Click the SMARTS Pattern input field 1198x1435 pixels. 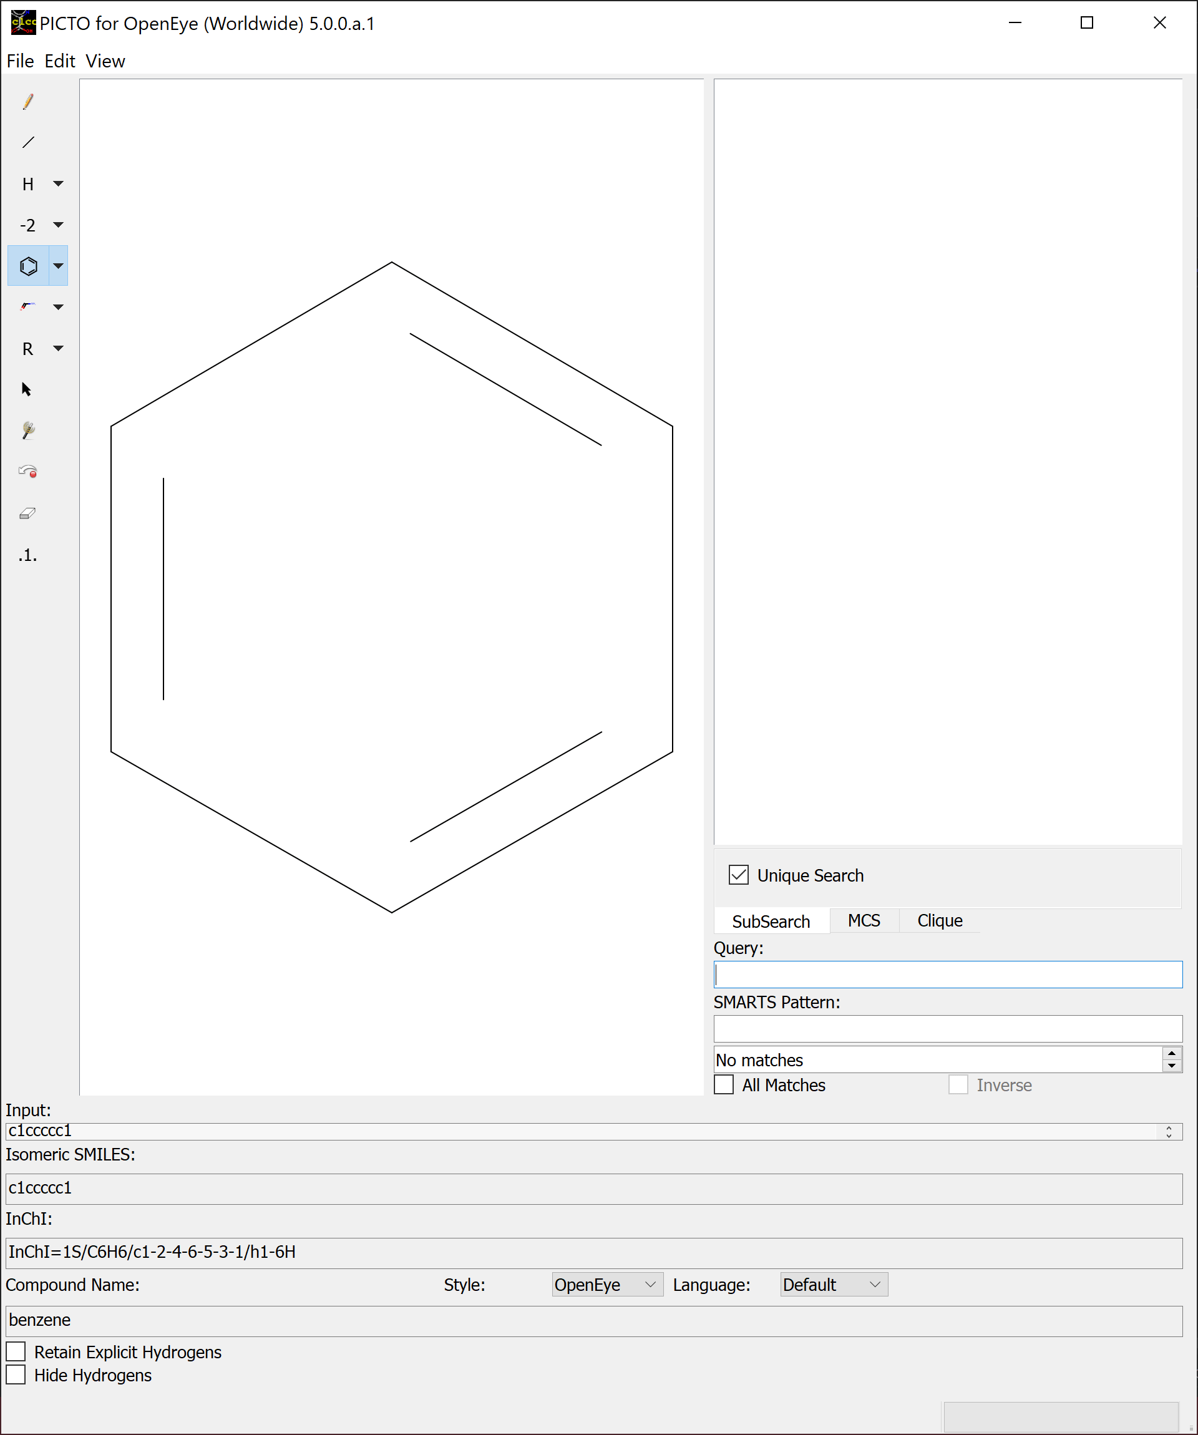point(947,1029)
